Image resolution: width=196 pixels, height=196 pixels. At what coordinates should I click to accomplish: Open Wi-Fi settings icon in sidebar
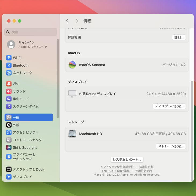(9, 58)
